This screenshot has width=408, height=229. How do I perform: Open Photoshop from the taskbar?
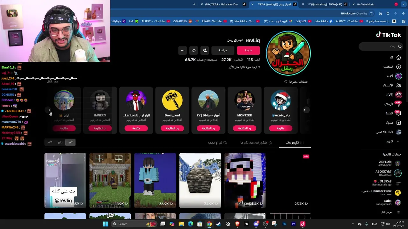click(284, 224)
